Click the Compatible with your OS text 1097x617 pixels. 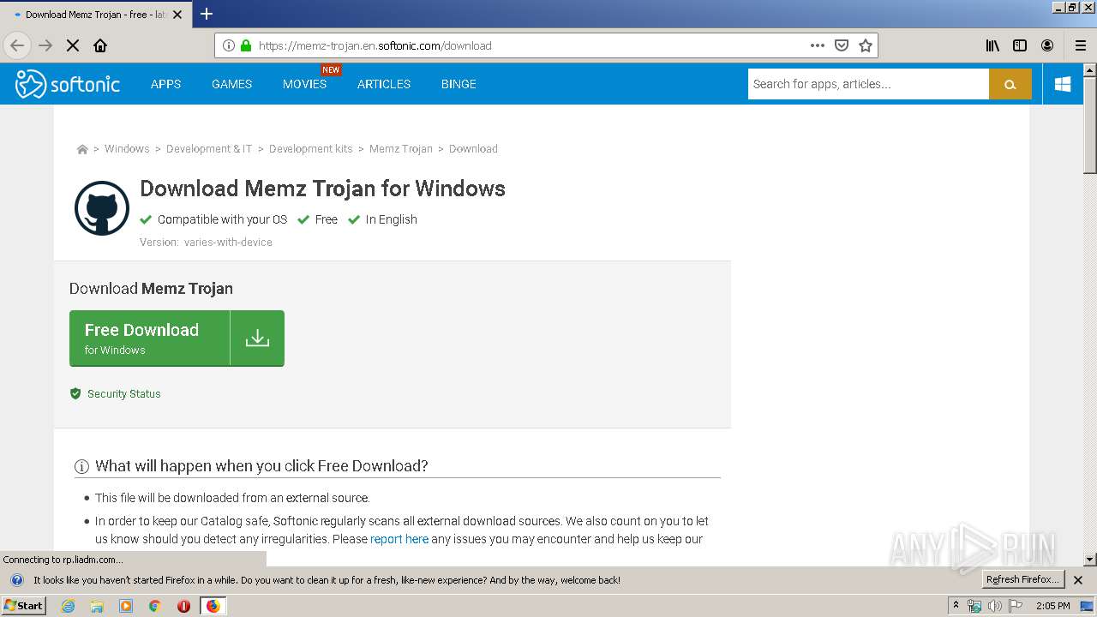pos(222,219)
